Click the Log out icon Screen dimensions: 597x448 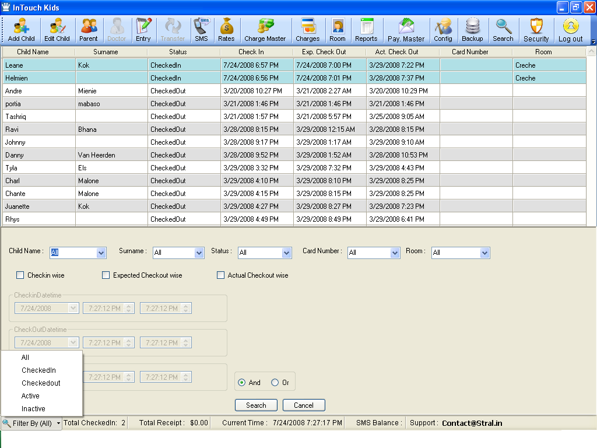[x=570, y=30]
